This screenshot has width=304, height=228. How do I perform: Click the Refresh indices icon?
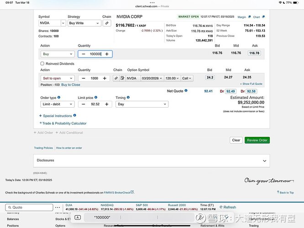click(x=221, y=207)
